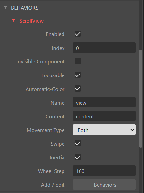The width and height of the screenshot is (144, 193).
Task: Click the Wheel Step label
Action: (x=51, y=171)
